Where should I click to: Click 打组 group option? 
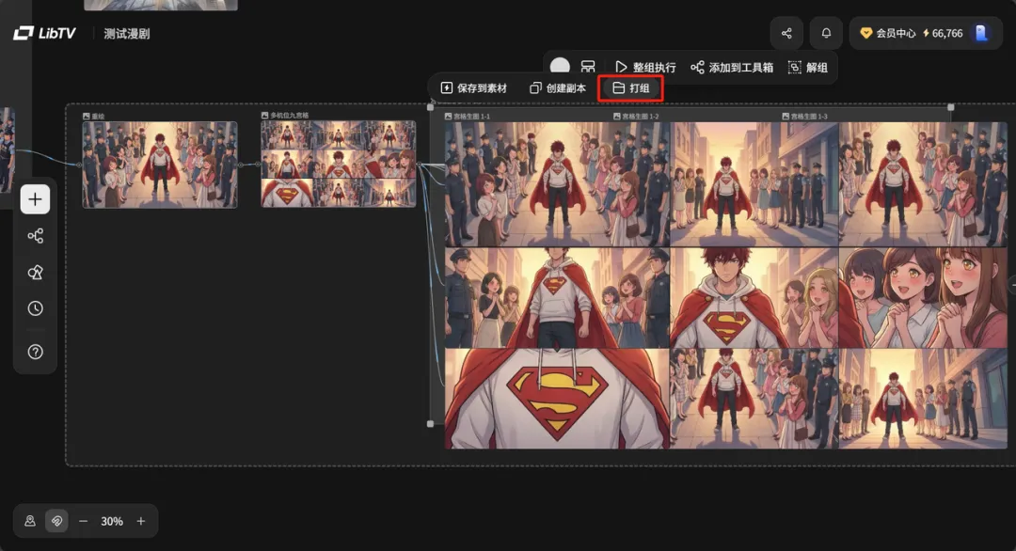pos(631,88)
